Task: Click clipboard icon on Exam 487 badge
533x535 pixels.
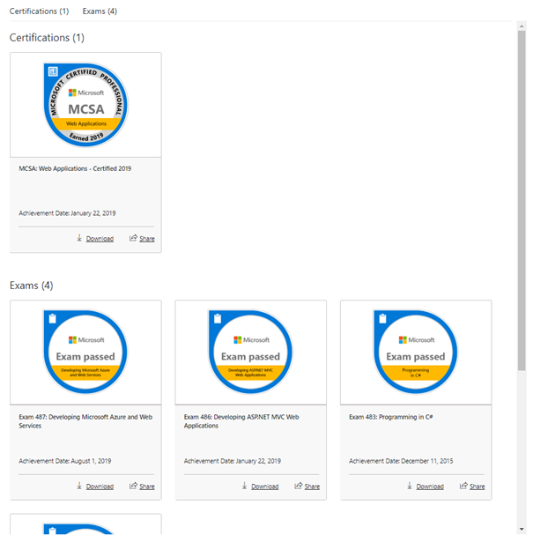Action: (52, 318)
